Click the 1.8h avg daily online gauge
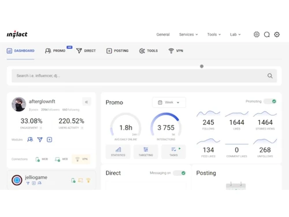Image resolution: width=289 pixels, height=217 pixels. point(125,126)
